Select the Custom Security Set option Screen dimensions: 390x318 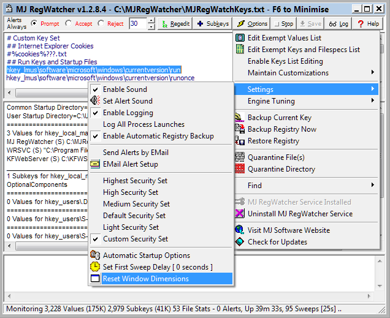(x=161, y=239)
